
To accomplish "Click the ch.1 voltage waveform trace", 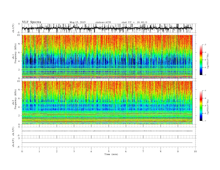I will pyautogui.click(x=107, y=28).
